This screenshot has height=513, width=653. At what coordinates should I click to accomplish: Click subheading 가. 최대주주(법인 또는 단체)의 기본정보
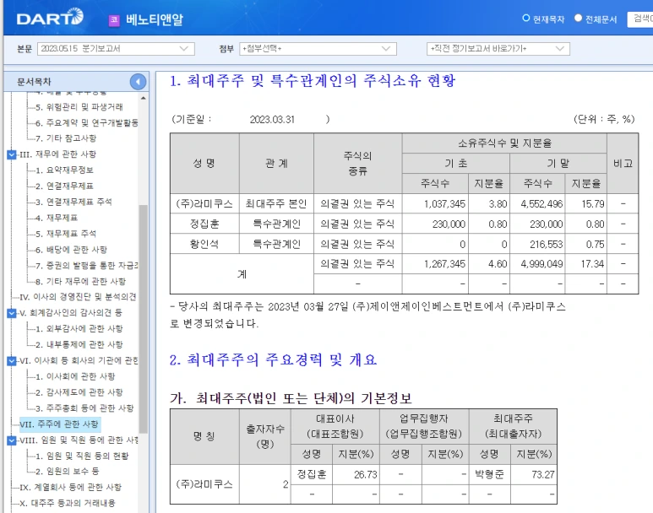coord(291,398)
